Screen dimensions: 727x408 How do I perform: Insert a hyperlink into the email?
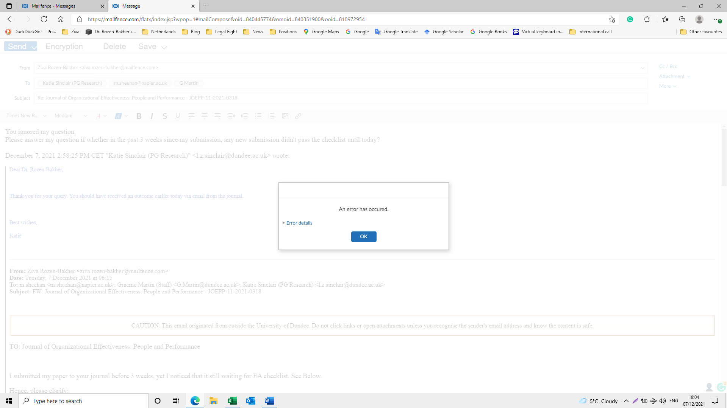298,116
